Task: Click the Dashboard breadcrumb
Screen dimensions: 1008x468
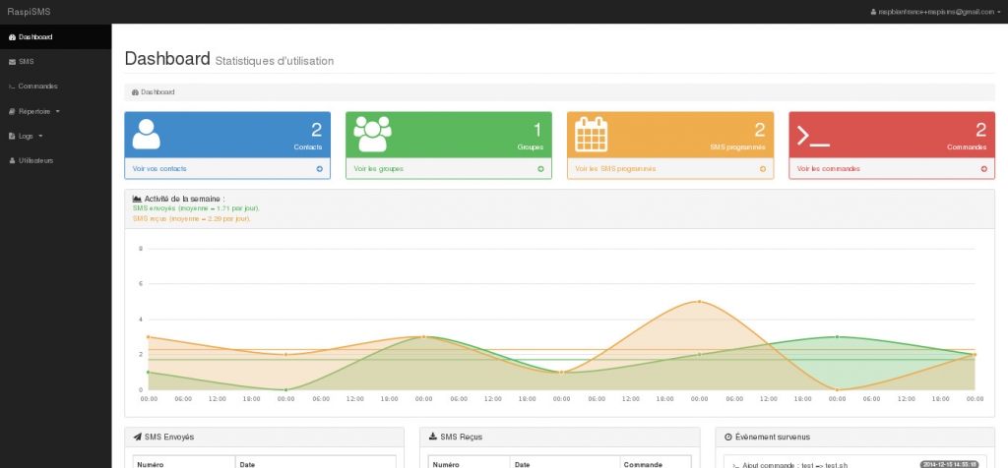Action: [x=157, y=92]
